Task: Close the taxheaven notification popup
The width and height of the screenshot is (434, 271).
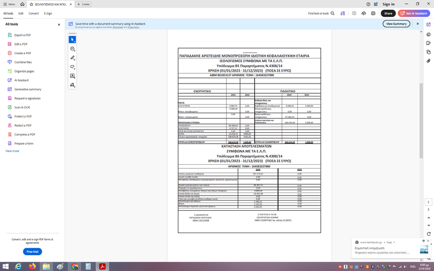Action: click(428, 241)
